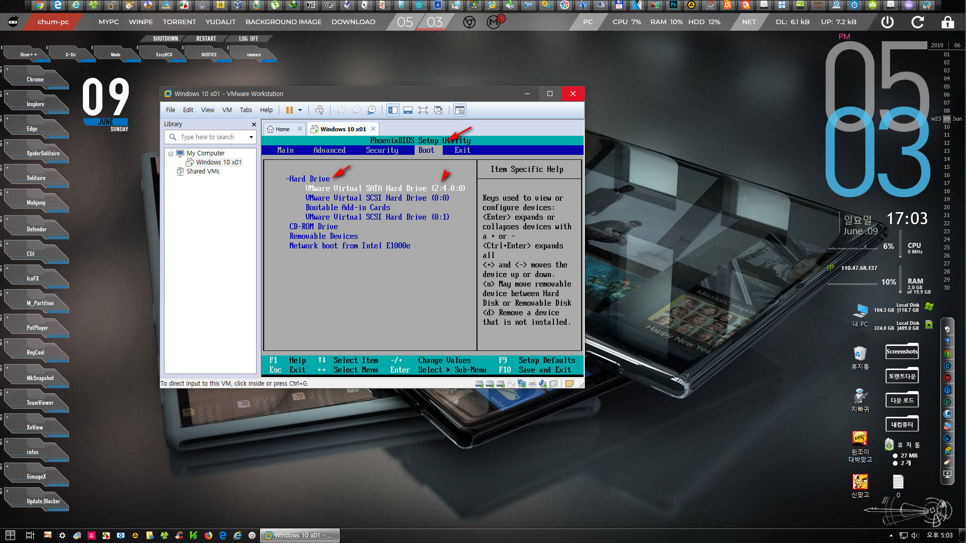The image size is (966, 543).
Task: Launch EasyBCD from the shortcut tabs
Action: (164, 54)
